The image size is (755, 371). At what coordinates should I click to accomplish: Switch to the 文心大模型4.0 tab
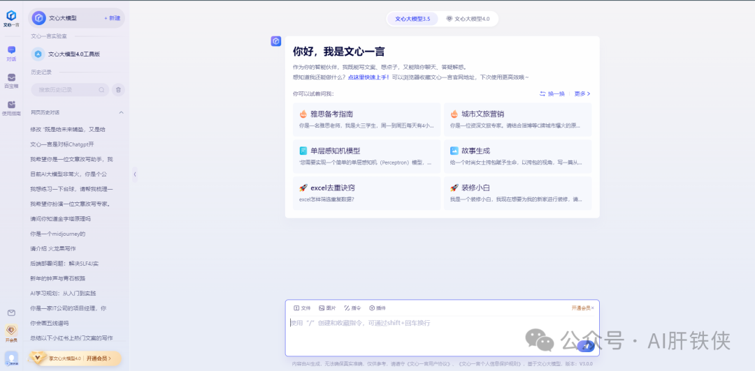[468, 19]
